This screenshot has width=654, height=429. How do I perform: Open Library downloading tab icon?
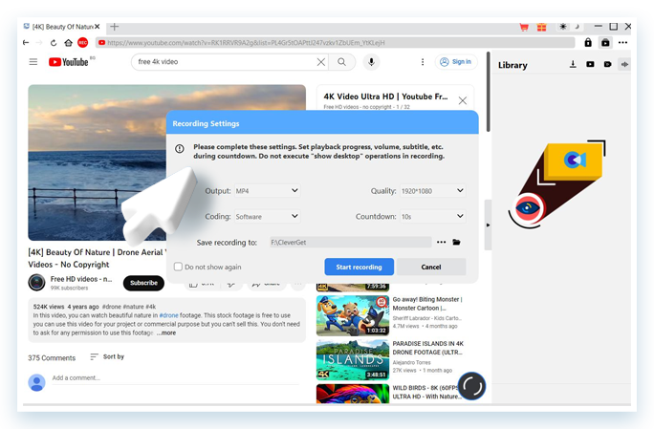tap(573, 64)
